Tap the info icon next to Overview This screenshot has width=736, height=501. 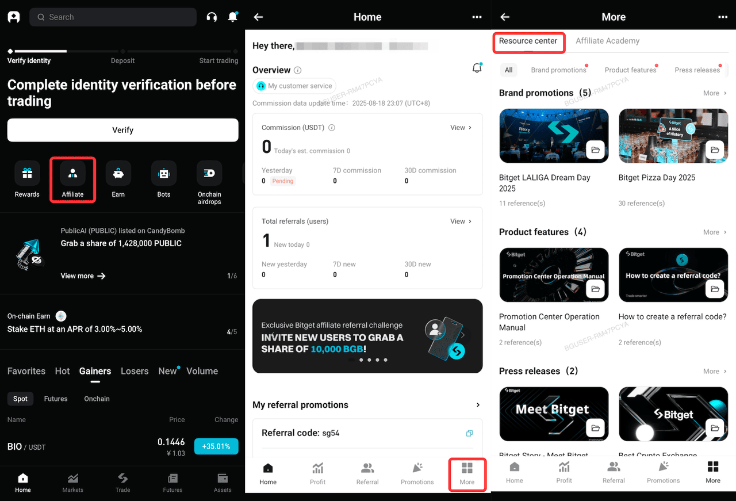click(x=298, y=70)
